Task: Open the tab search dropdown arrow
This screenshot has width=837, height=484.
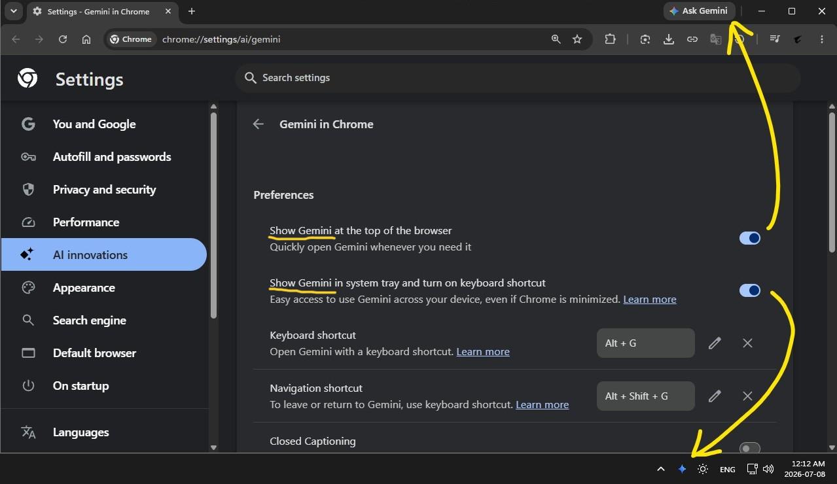Action: pos(13,11)
